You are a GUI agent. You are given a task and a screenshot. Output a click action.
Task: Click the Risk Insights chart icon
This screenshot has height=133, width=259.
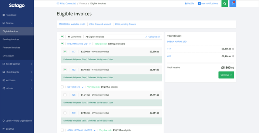click(x=4, y=72)
